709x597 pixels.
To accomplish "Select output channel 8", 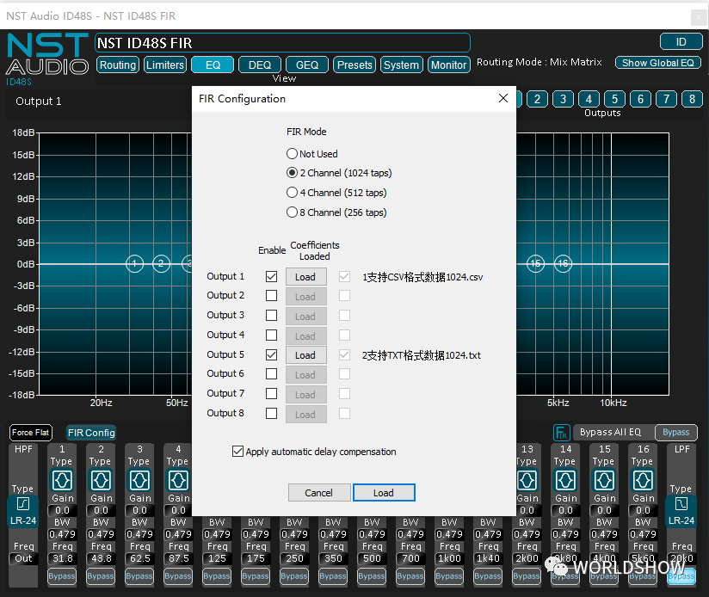I will (692, 99).
